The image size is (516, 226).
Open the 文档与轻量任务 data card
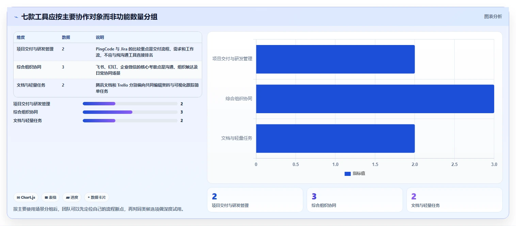454,200
